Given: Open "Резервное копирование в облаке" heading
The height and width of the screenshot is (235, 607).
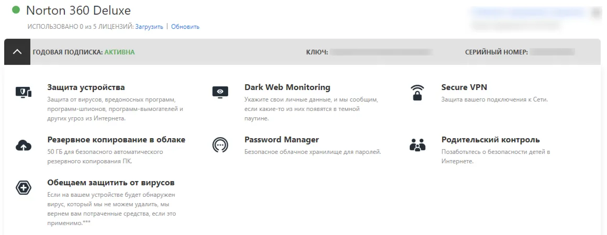Looking at the screenshot, I should pos(116,140).
